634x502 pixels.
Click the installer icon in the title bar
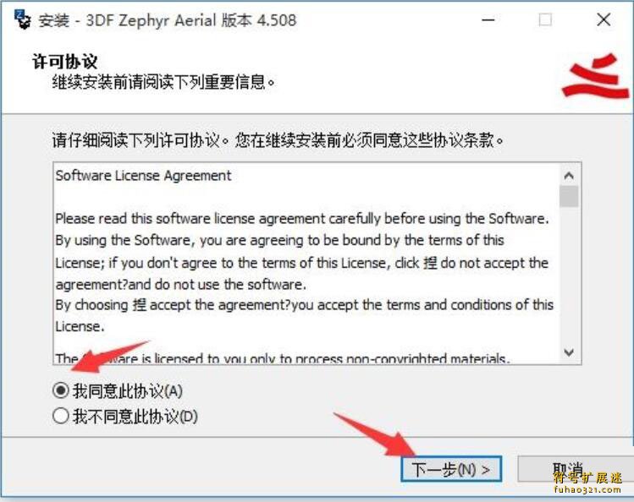point(23,19)
